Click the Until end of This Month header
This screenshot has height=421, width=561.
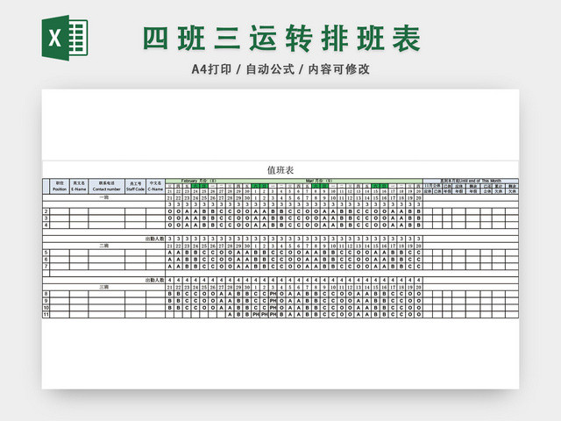471,181
